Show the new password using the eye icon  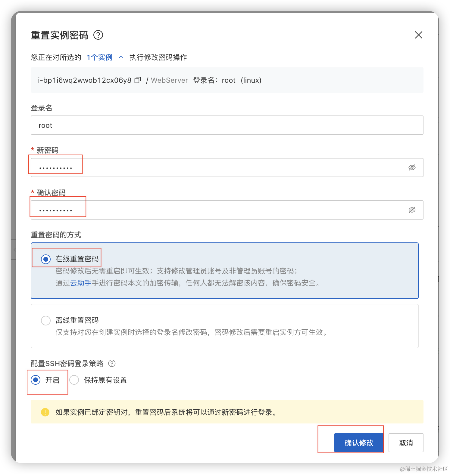click(412, 168)
